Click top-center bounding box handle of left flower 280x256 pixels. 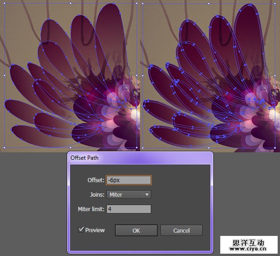click(x=70, y=3)
